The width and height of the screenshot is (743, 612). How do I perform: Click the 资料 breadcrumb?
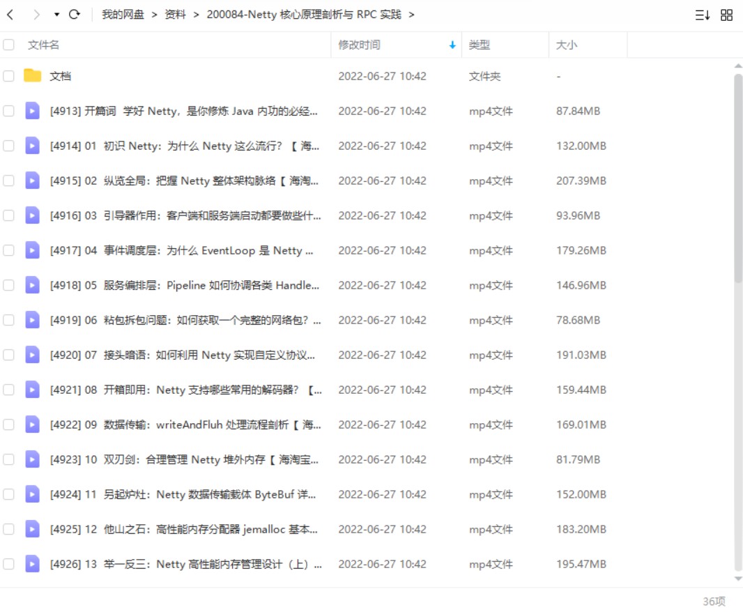175,15
